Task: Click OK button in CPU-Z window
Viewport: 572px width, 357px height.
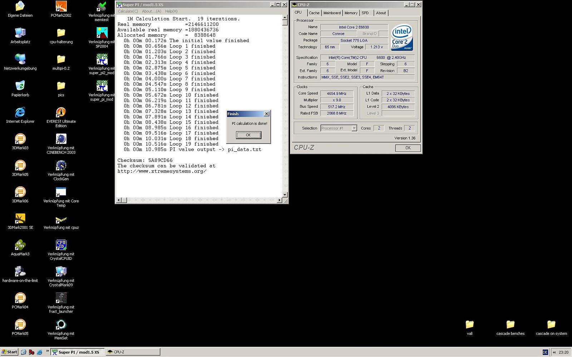Action: (x=408, y=148)
